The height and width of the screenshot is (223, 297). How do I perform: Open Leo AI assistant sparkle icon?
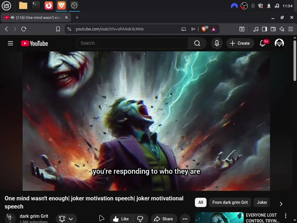tap(282, 29)
